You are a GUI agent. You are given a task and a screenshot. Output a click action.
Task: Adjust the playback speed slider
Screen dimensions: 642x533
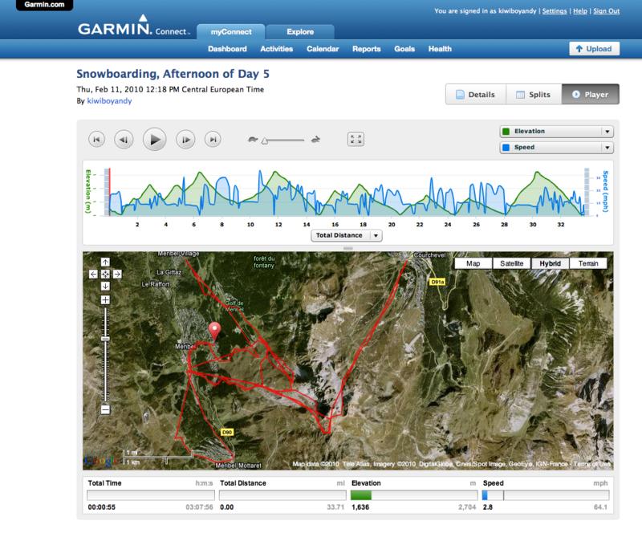point(265,140)
